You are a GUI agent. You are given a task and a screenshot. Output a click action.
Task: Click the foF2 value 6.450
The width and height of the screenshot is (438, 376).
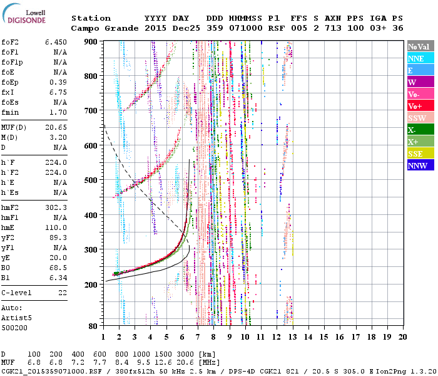coord(56,42)
